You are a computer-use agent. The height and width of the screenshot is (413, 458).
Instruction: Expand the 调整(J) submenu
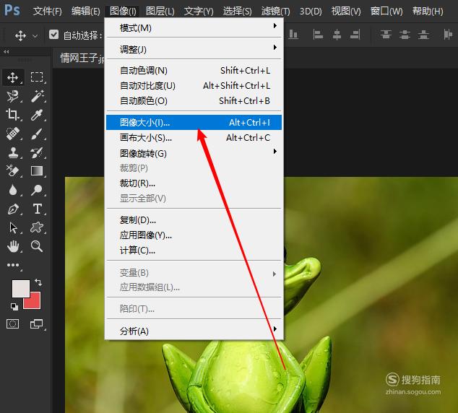(194, 49)
